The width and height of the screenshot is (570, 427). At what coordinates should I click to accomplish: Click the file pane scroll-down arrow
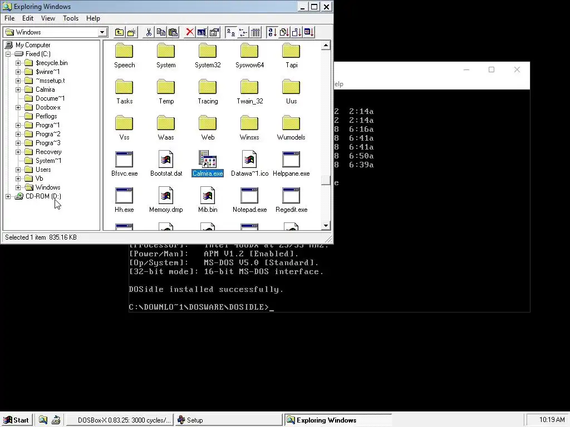tap(326, 226)
